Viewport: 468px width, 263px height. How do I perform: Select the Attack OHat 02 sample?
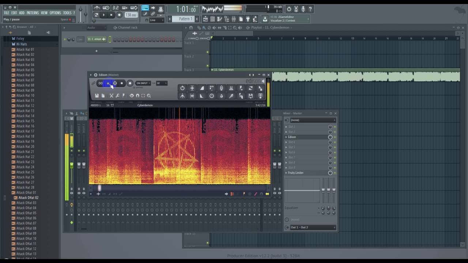[28, 198]
